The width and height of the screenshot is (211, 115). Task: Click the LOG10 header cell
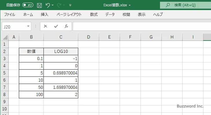coord(61,51)
